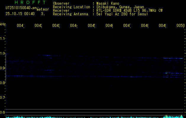Click the 0.6 frequency axis tick
This screenshot has width=186, height=118.
[x=3, y=112]
